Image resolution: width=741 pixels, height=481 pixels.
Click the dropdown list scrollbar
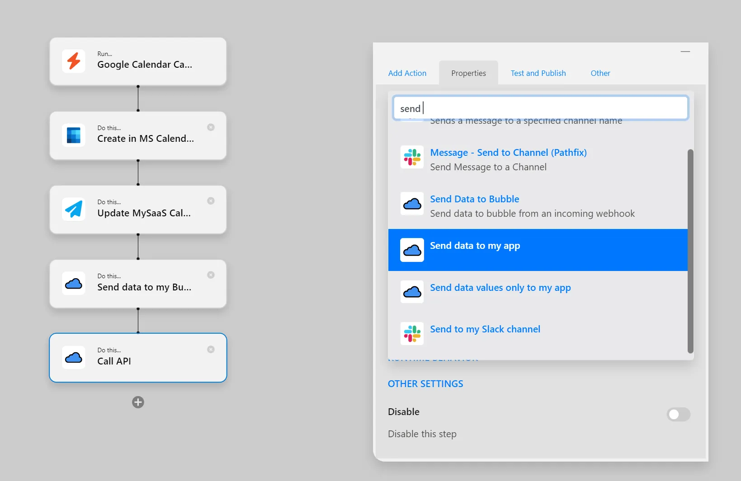coord(690,251)
